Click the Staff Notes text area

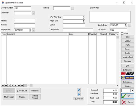[x=110, y=17]
